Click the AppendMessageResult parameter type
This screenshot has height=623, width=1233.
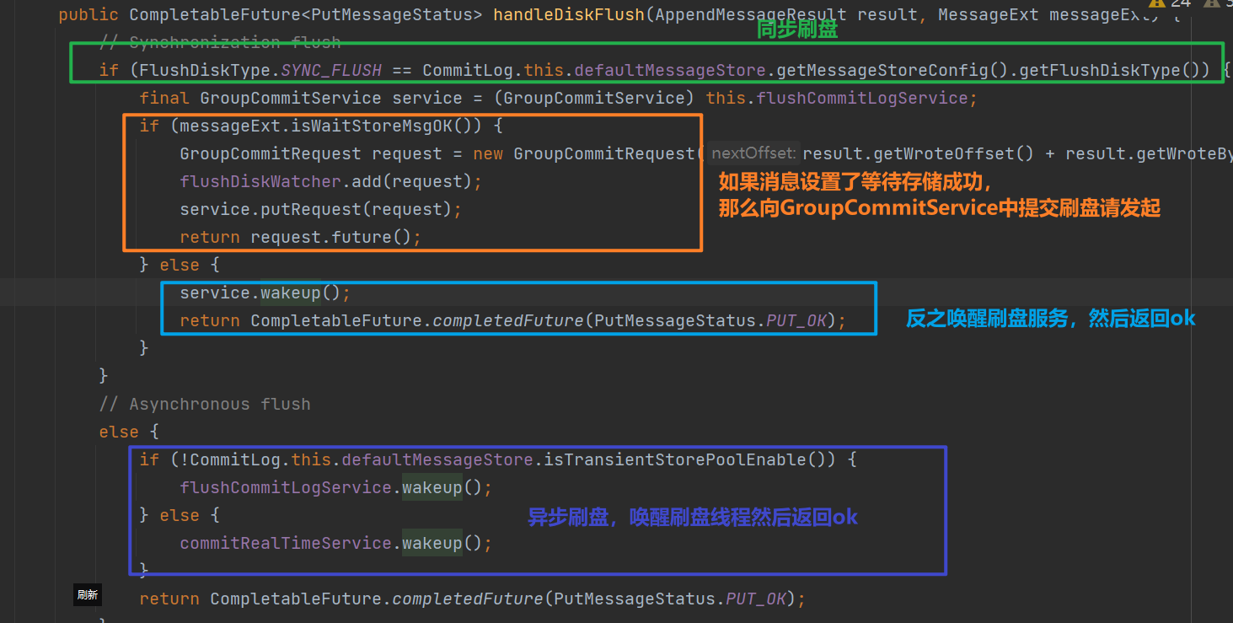pyautogui.click(x=751, y=14)
